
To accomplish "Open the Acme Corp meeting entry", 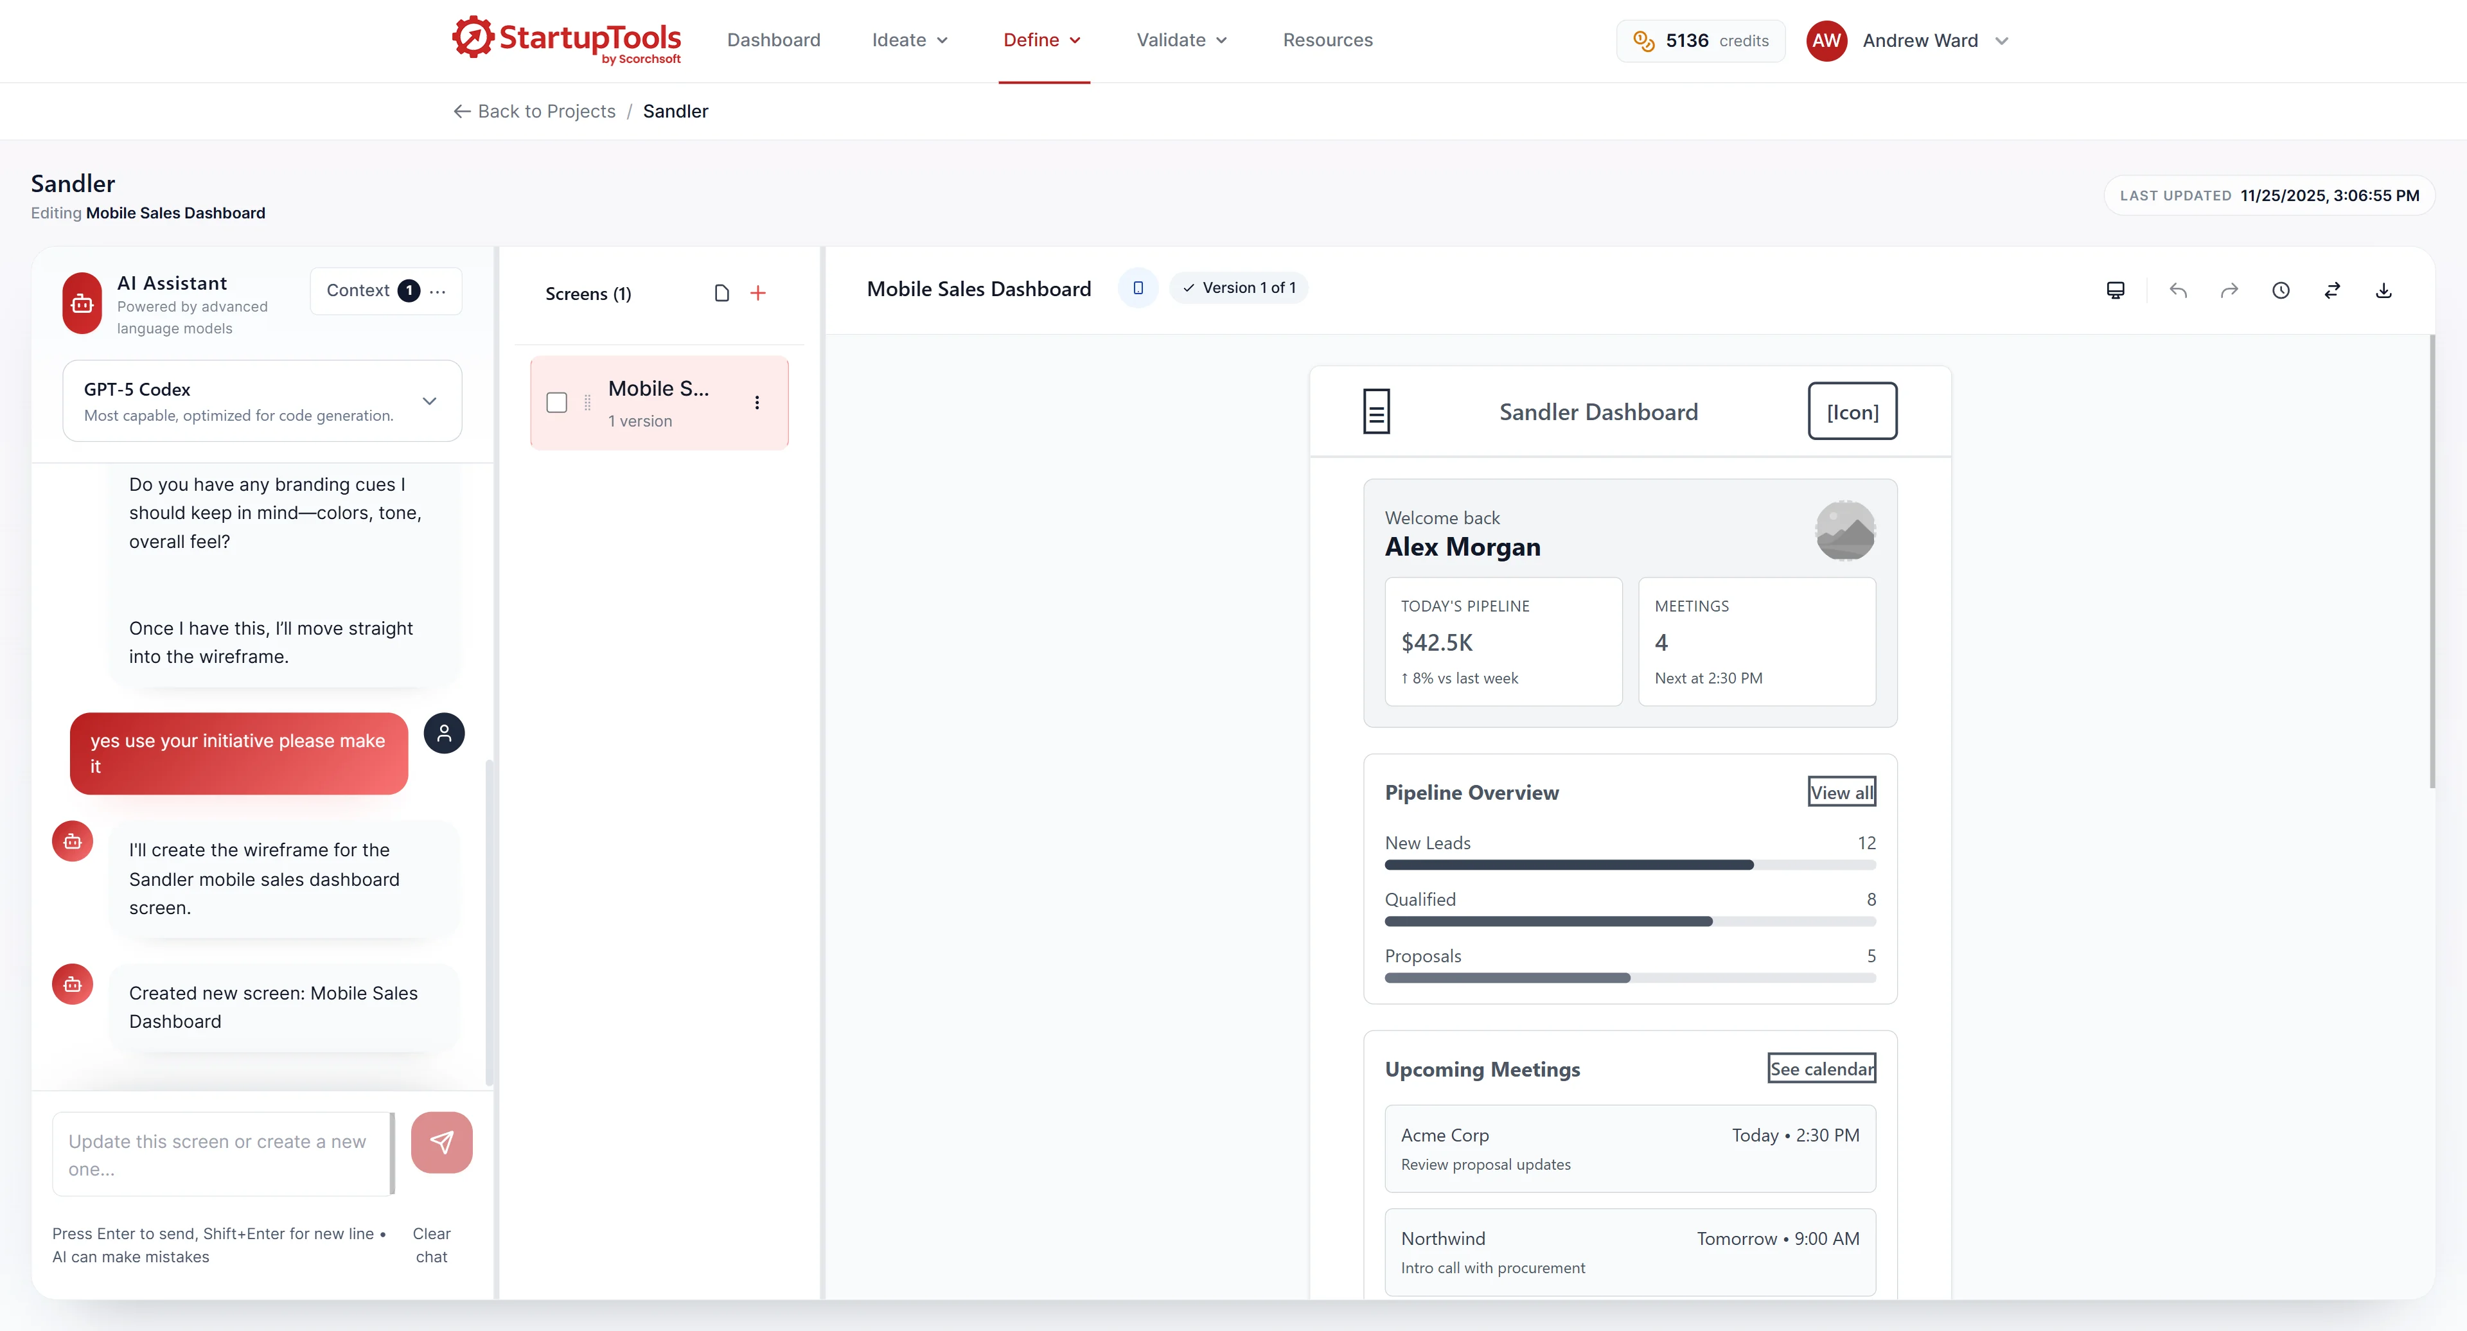I will click(1630, 1149).
